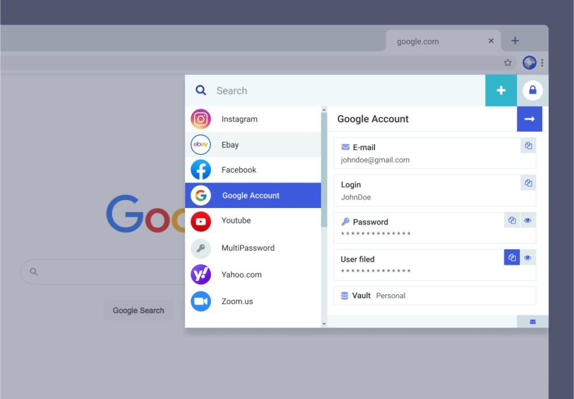Open the Chrome three-dot menu
This screenshot has height=399, width=574.
coord(541,63)
